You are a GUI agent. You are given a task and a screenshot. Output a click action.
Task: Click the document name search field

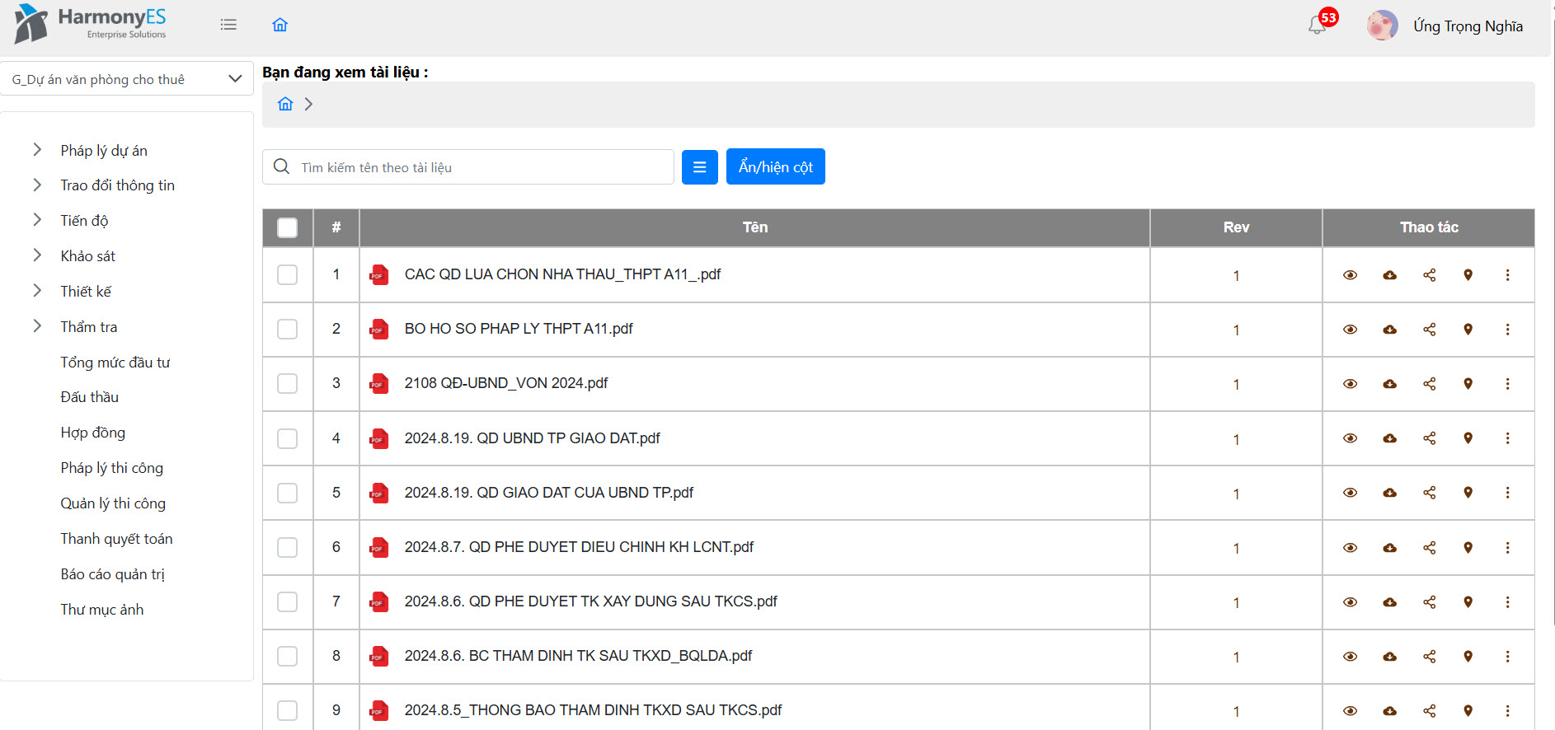(x=482, y=167)
